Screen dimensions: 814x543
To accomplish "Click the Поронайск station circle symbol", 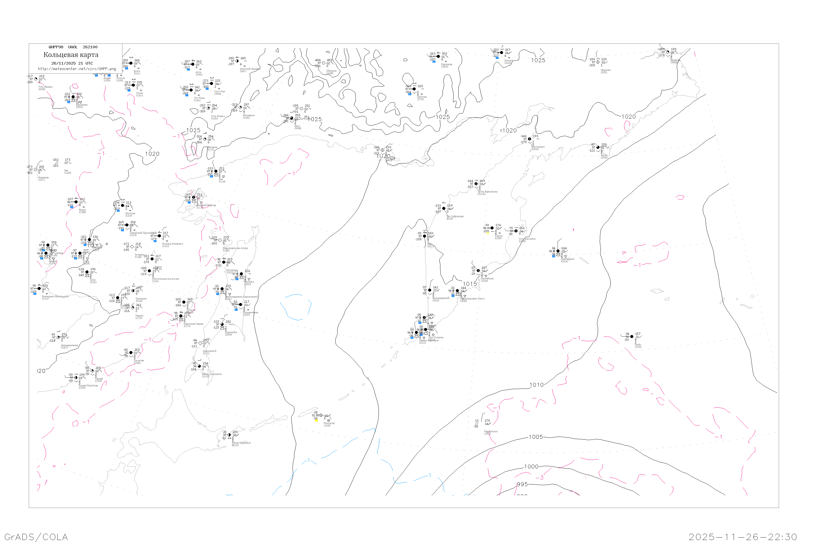I will 222,324.
